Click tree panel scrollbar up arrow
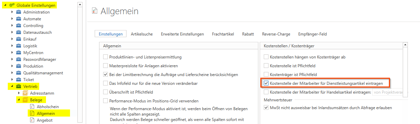 click(80, 5)
